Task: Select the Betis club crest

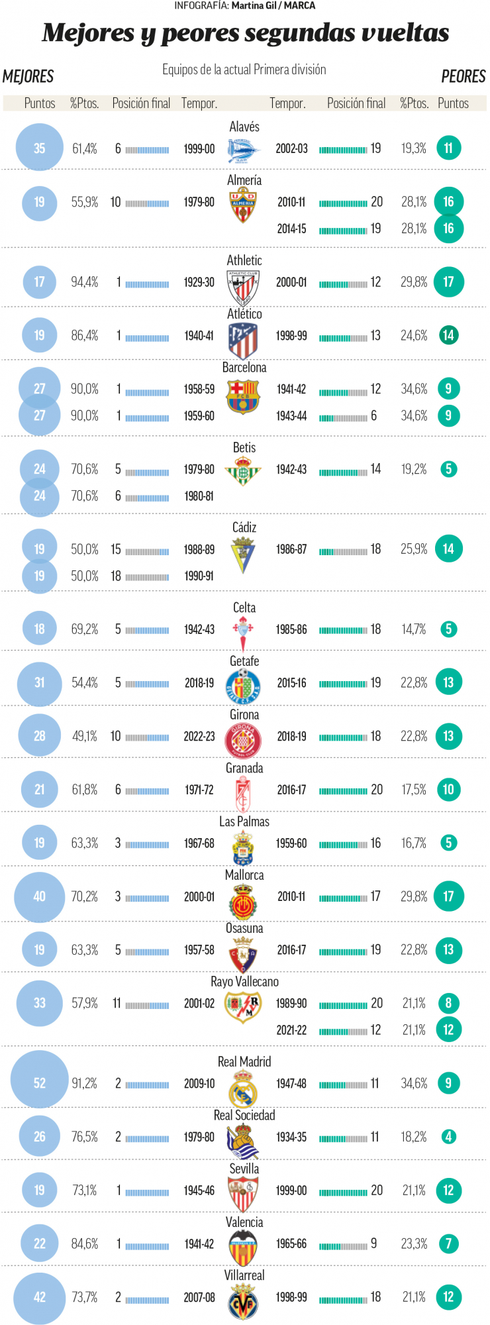Action: tap(243, 472)
